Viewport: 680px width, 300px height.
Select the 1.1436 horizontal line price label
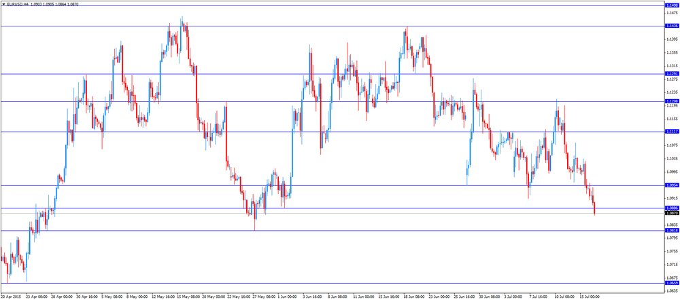point(672,26)
